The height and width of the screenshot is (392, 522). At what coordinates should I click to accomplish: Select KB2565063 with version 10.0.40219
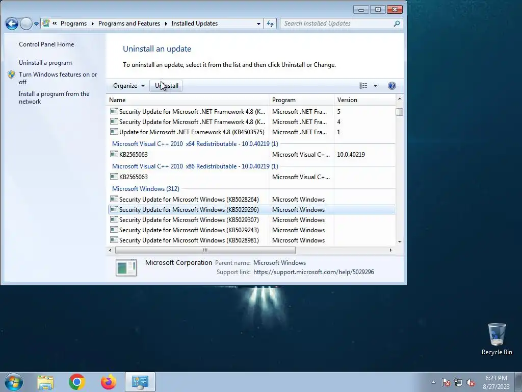(x=252, y=155)
